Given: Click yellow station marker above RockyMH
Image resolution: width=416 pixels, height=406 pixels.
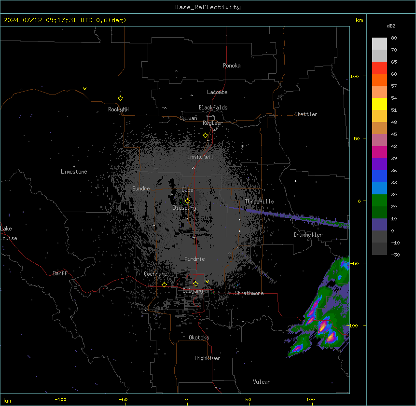Looking at the screenshot, I should click(121, 98).
